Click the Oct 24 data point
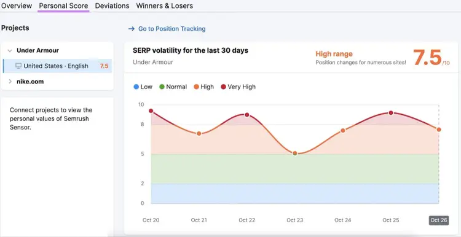461x237 pixels. tap(343, 130)
